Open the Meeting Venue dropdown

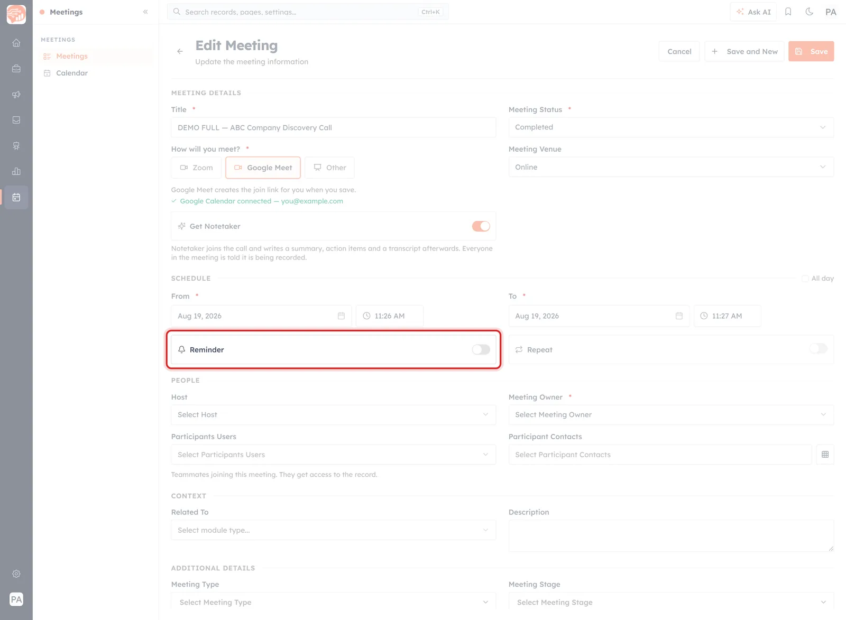pos(671,167)
